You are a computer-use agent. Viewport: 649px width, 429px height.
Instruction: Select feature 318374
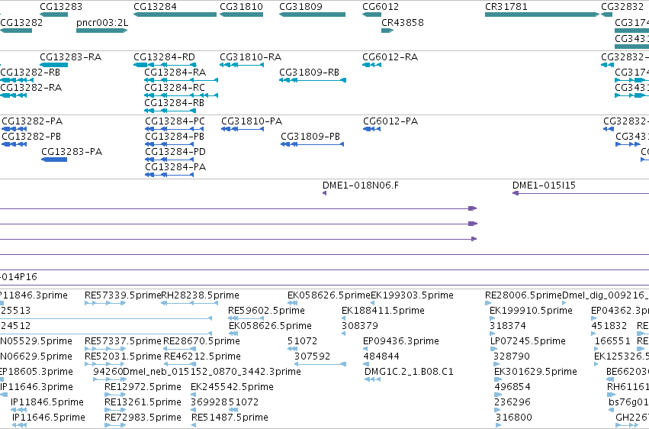point(493,334)
